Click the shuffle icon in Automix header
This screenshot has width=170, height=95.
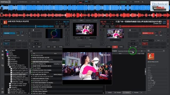[x=142, y=51]
